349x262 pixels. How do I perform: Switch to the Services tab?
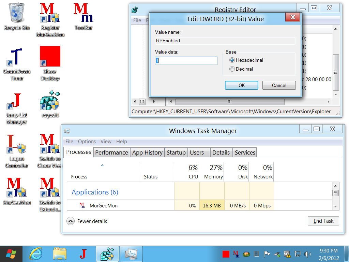click(245, 152)
